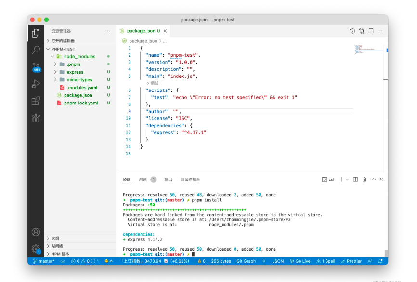Open launch profile dropdown next to plus

click(347, 179)
